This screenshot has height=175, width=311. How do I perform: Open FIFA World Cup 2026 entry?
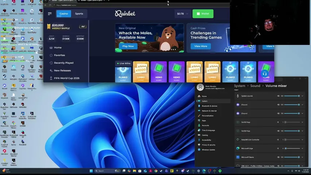[x=67, y=78]
